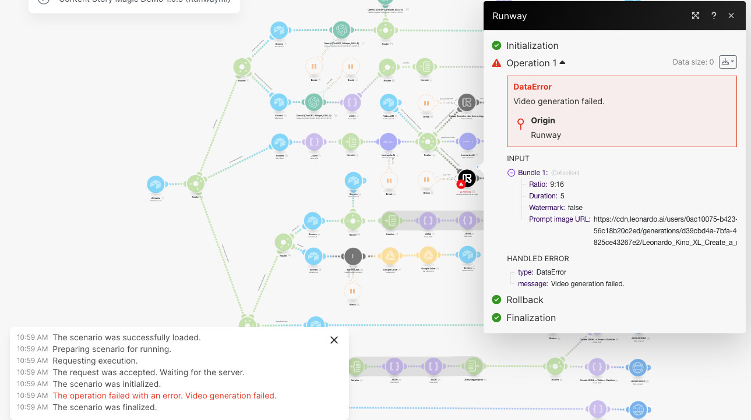This screenshot has width=751, height=420.
Task: Open the errored Runway module with warning badge
Action: (466, 179)
